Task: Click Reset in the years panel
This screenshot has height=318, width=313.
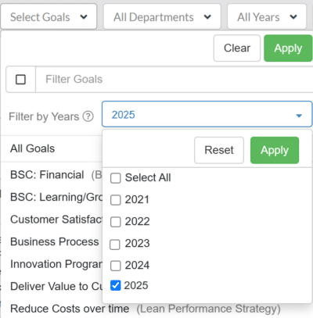Action: (x=219, y=150)
